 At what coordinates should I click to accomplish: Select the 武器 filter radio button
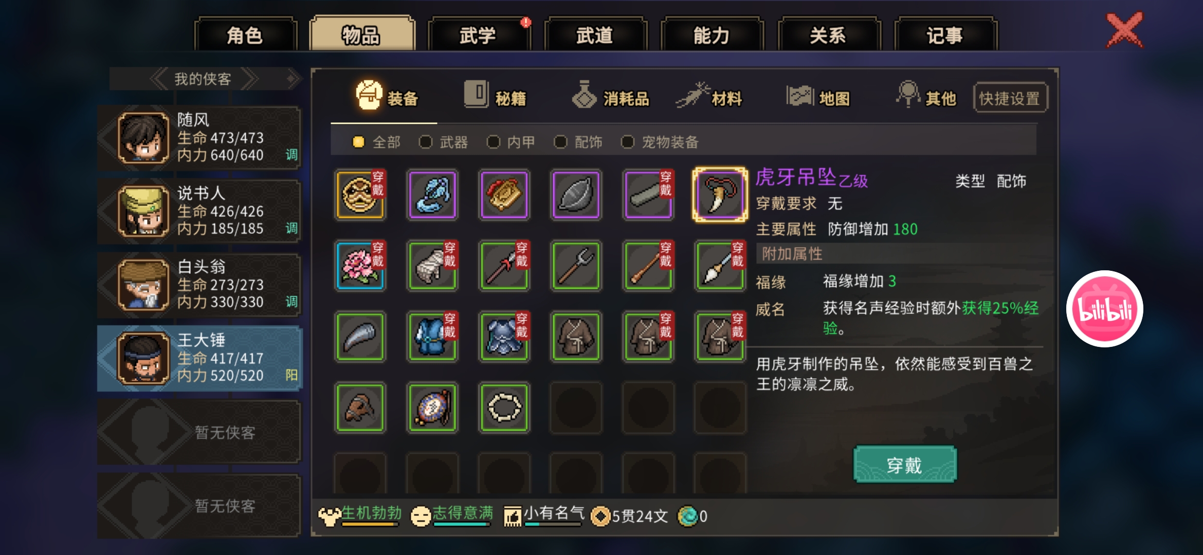tap(426, 142)
